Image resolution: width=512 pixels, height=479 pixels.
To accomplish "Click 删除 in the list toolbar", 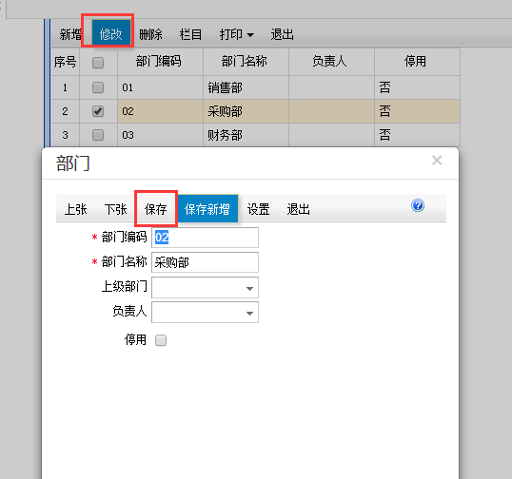I will click(x=150, y=34).
